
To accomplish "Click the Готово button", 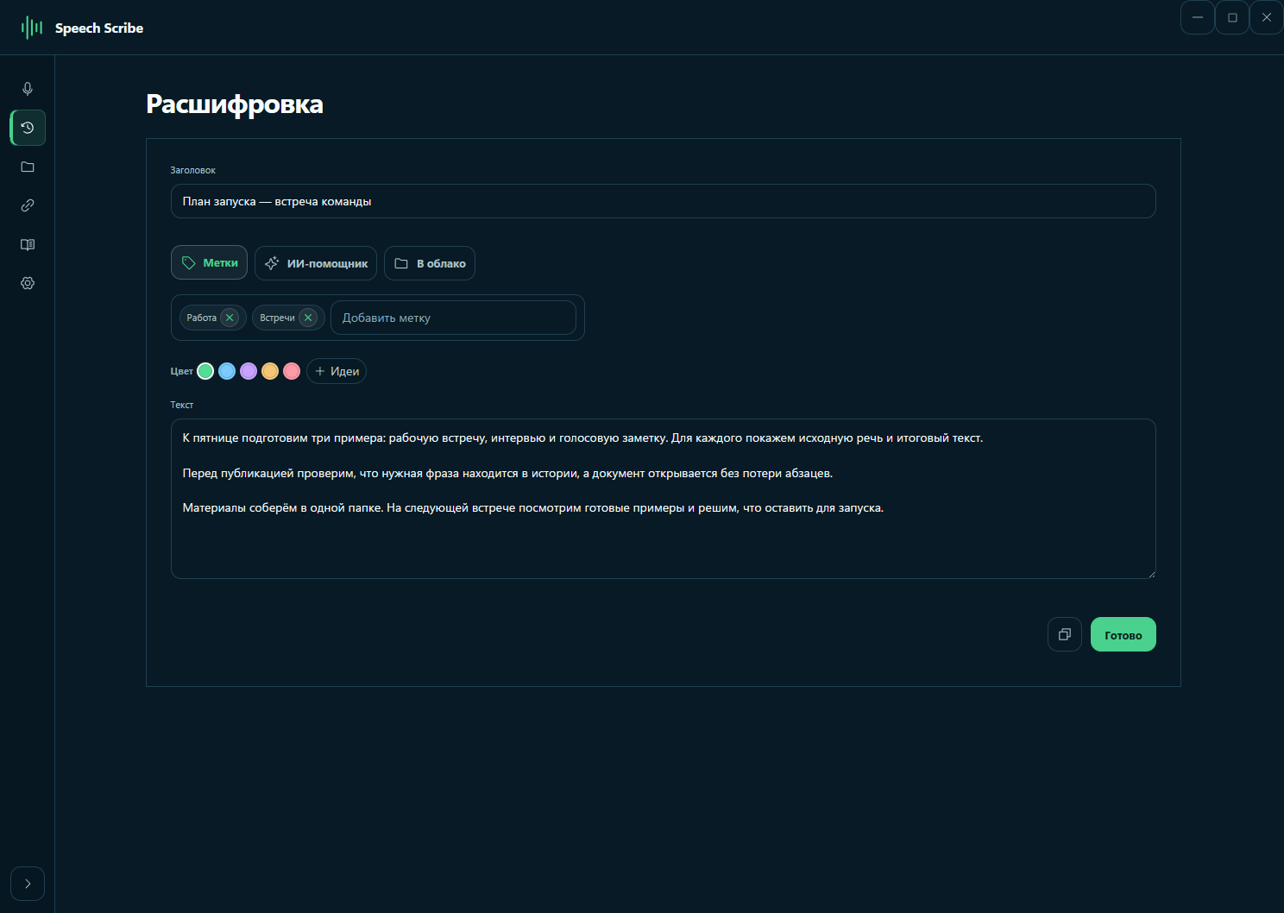I will tap(1123, 634).
